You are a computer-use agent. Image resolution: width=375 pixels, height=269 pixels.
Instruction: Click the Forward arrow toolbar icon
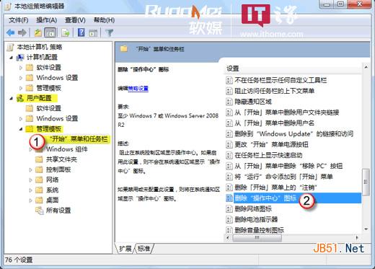22,32
